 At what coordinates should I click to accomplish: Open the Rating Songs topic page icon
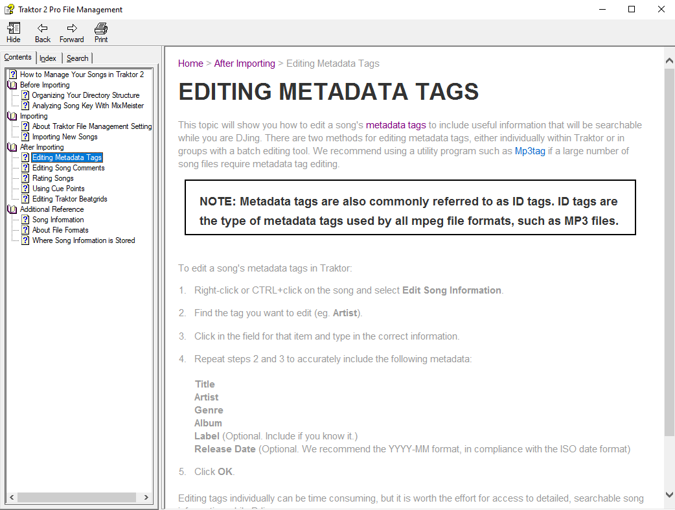[x=25, y=178]
